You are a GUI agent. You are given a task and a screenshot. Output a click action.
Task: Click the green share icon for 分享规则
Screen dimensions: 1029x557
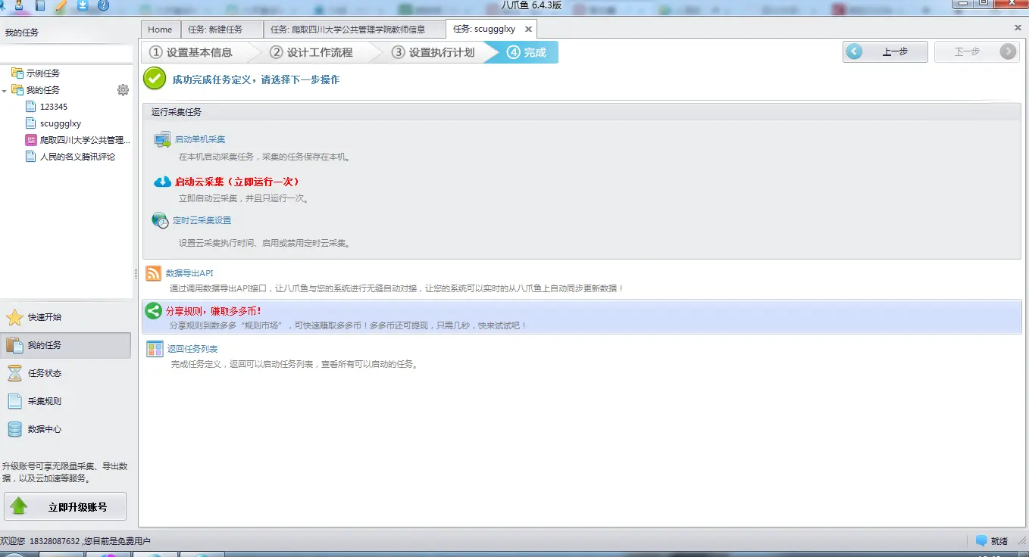click(x=154, y=311)
